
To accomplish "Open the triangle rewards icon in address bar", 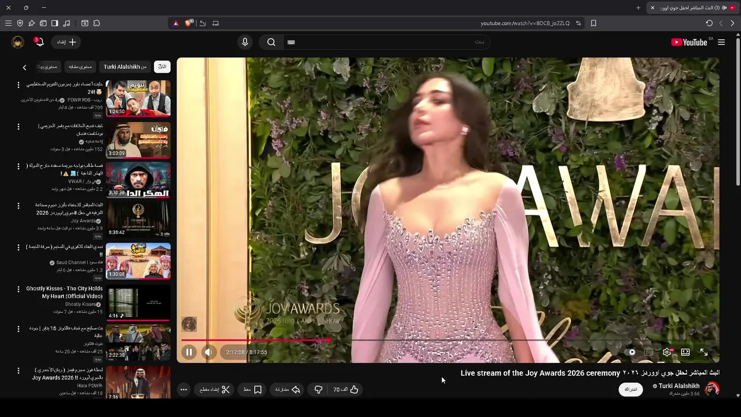I will 176,23.
